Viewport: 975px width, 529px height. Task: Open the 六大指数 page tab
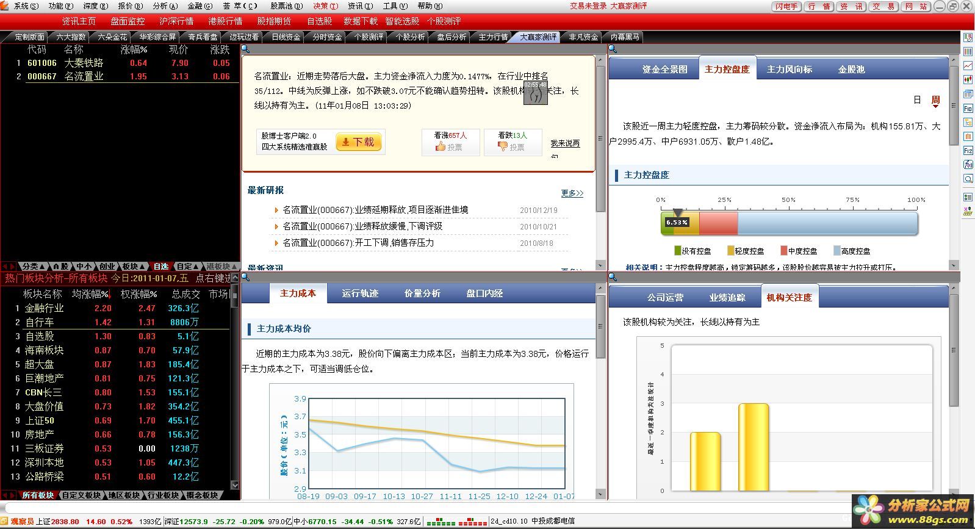[71, 37]
